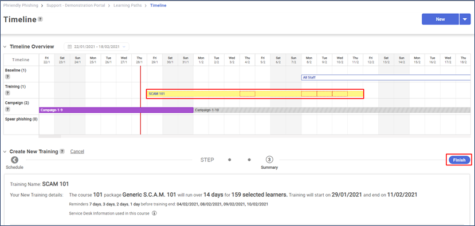The image size is (475, 226).
Task: Click the Fri 22/1 column header
Action: 46,60
